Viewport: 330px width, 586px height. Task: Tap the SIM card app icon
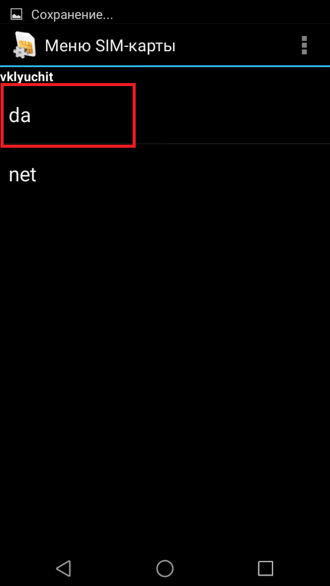(24, 46)
